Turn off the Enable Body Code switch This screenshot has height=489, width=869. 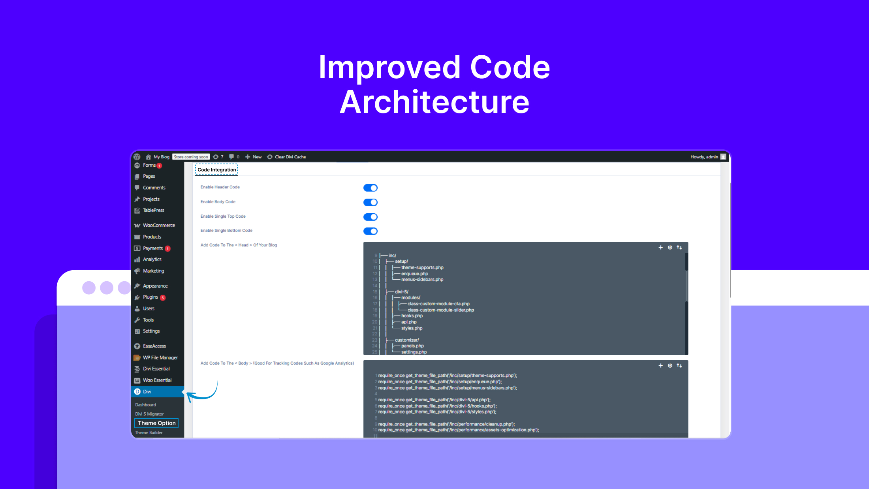[370, 202]
